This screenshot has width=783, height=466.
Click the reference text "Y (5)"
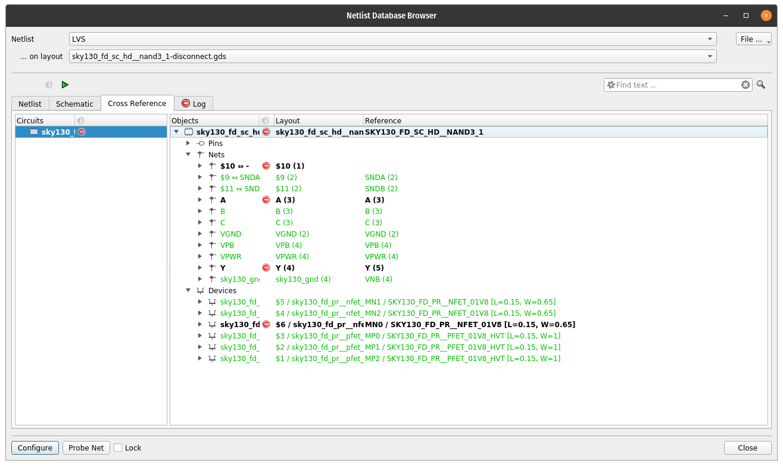(375, 268)
